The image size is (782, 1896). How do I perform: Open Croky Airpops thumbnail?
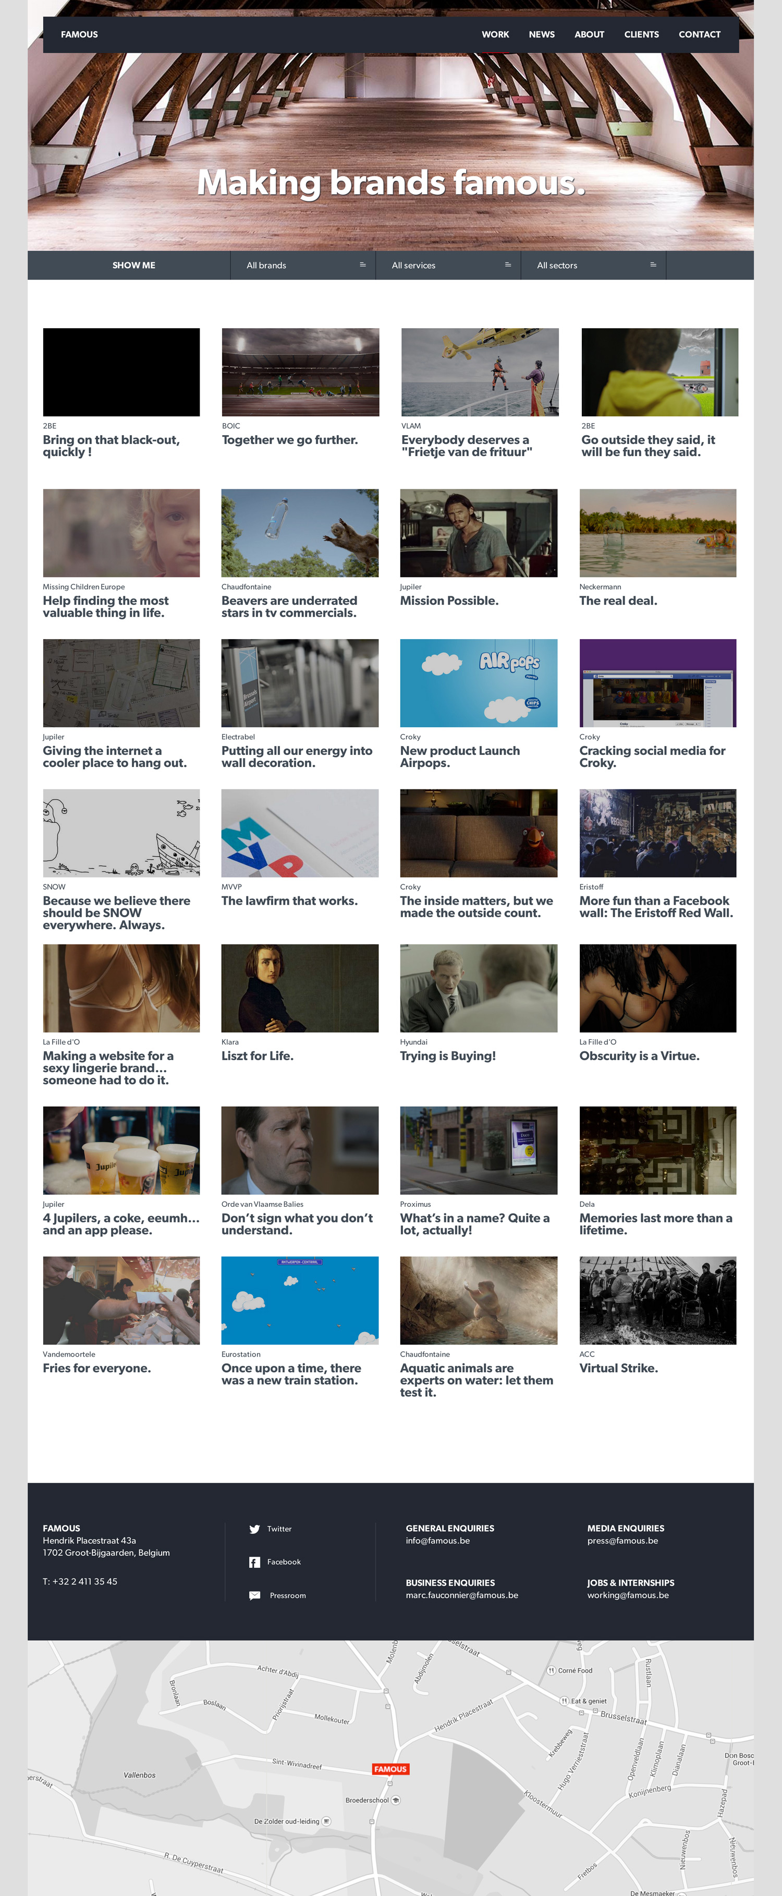[x=479, y=683]
